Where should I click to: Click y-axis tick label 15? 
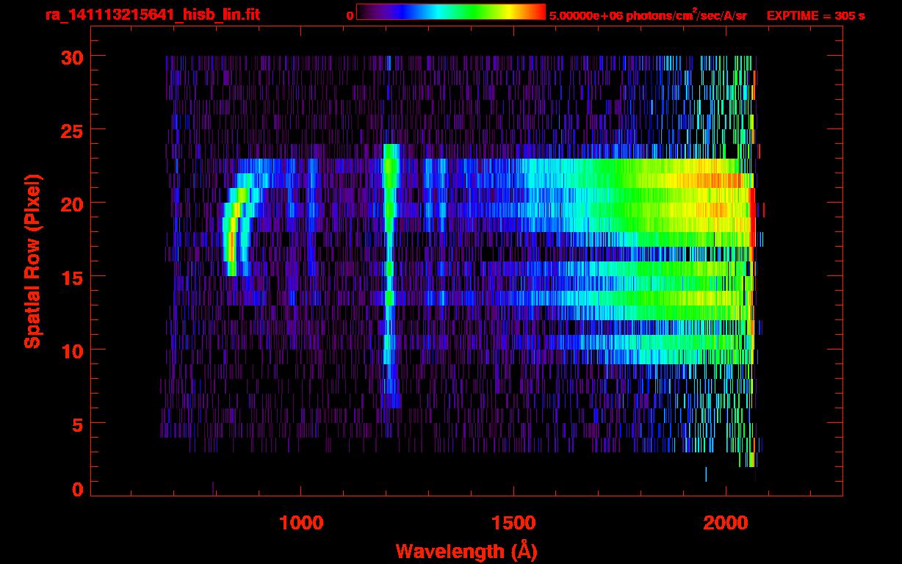tap(71, 277)
